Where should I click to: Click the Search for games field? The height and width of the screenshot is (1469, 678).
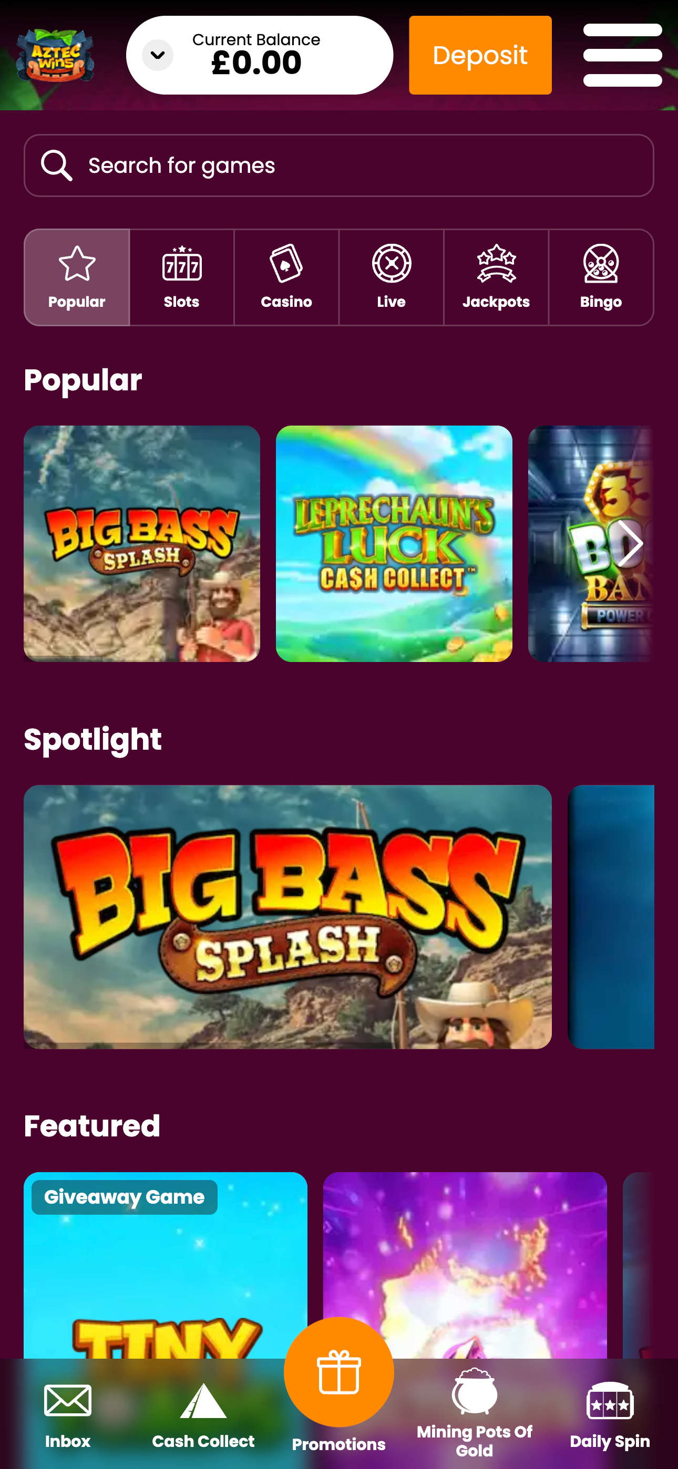click(x=339, y=165)
